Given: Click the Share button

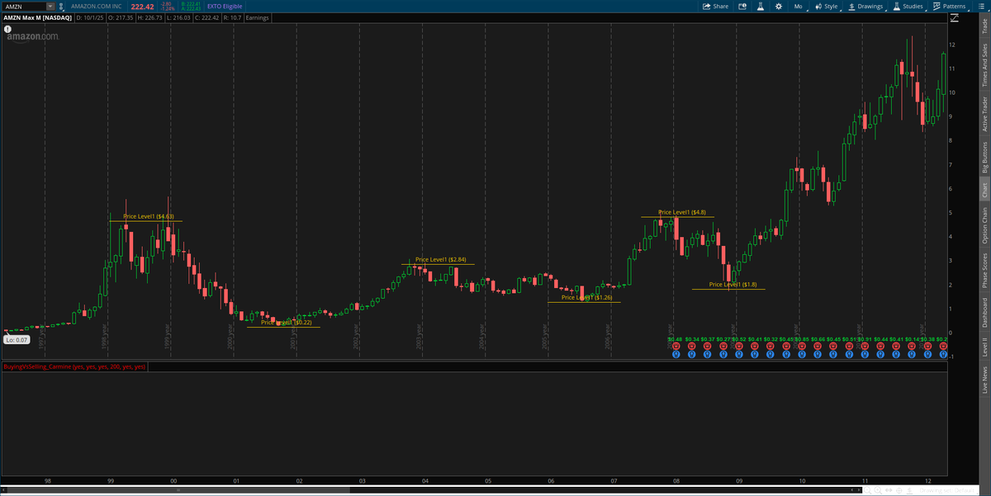Looking at the screenshot, I should tap(715, 6).
